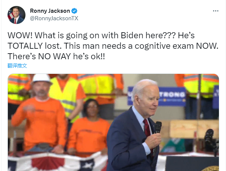Screen dimensions: 226x171
Task: Play the embedded Biden video
Action: [113, 122]
